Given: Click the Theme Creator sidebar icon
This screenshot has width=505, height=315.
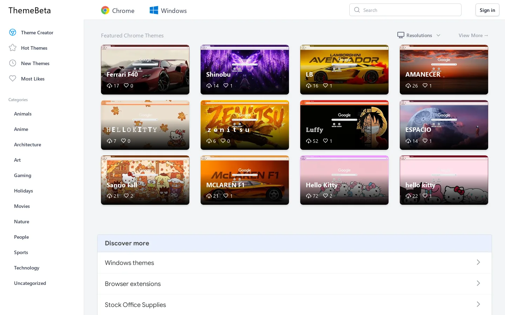Looking at the screenshot, I should [x=13, y=32].
